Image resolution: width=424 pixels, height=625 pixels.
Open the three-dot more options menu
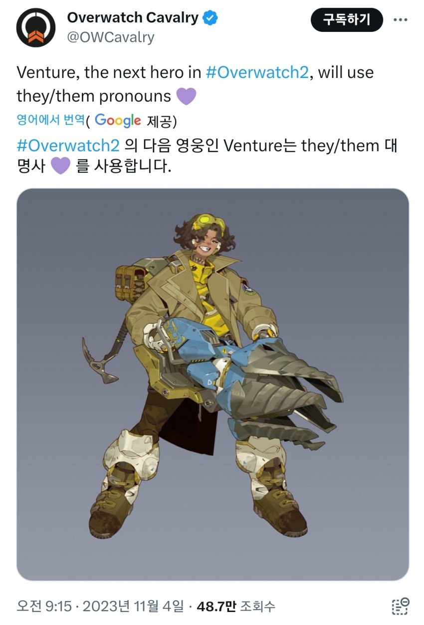pos(400,20)
